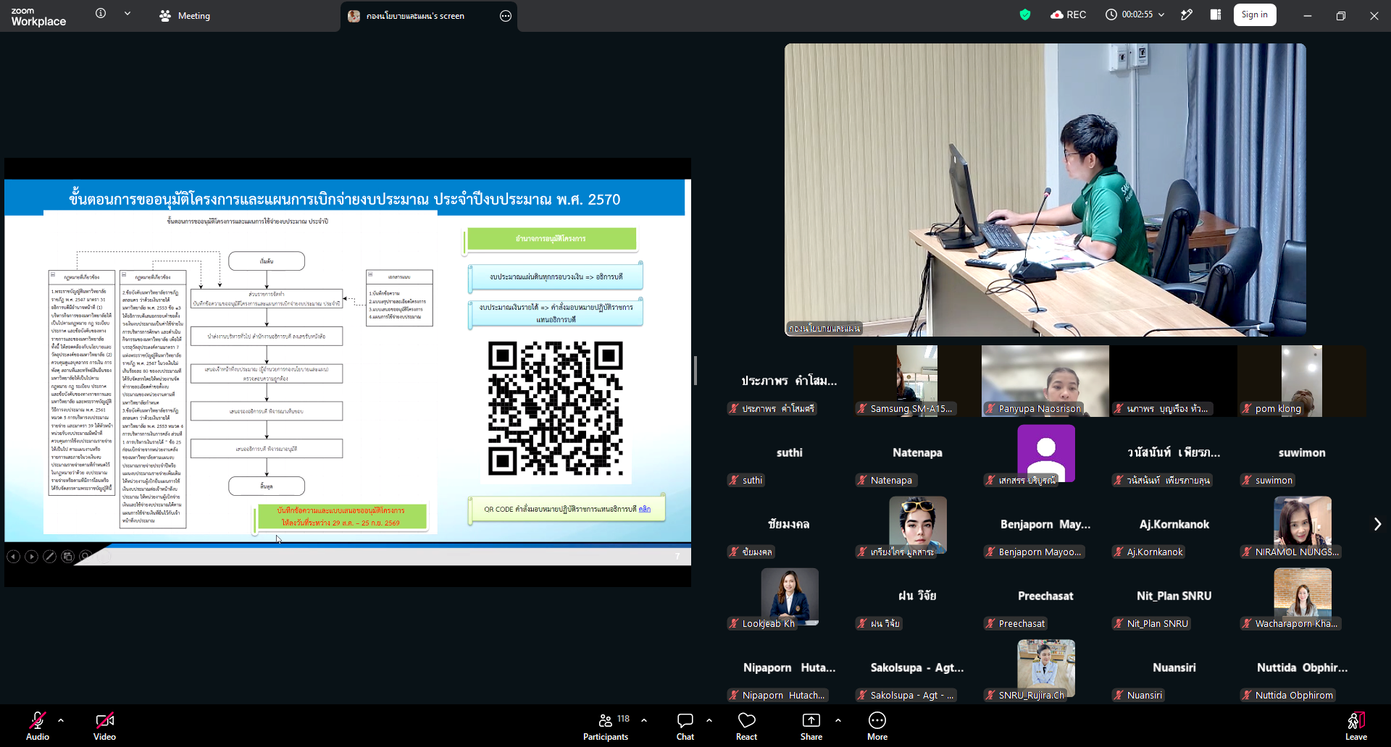Turn on camera with the Video button
The height and width of the screenshot is (747, 1391).
tap(104, 726)
